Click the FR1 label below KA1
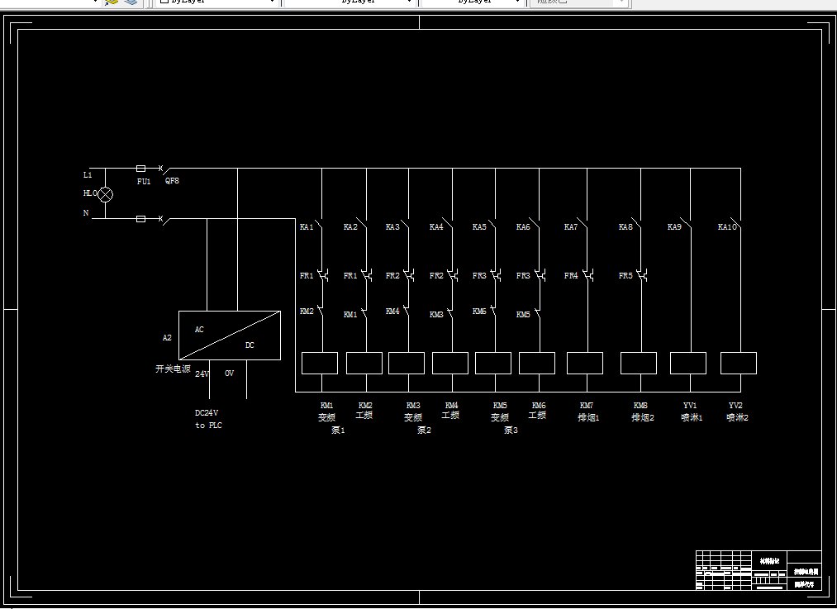The width and height of the screenshot is (837, 609). point(307,276)
